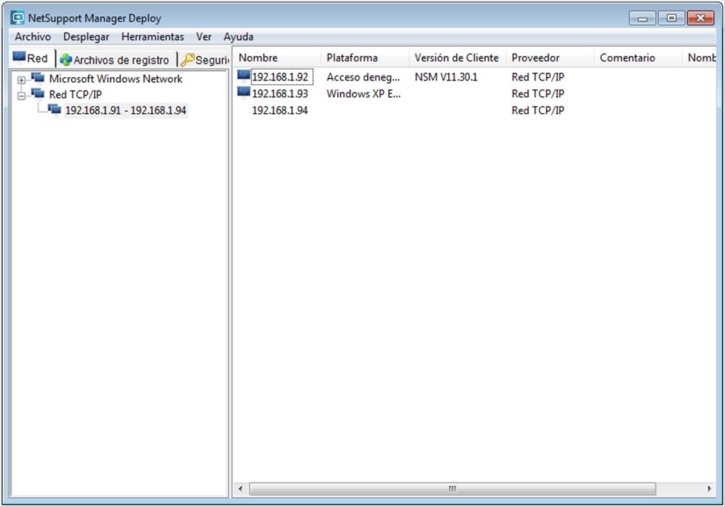725x507 pixels.
Task: Click the key icon on the Seguridad tab
Action: pos(187,59)
